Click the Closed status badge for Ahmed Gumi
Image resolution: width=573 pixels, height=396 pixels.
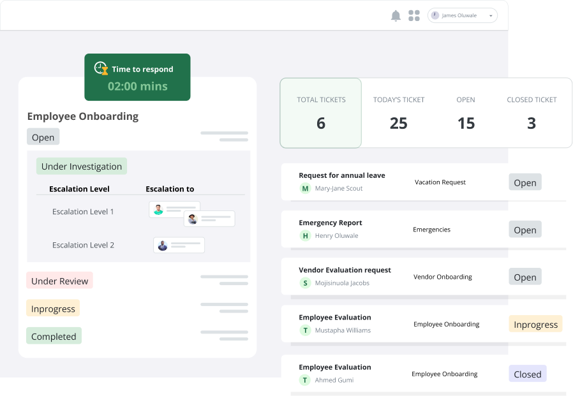click(x=527, y=374)
